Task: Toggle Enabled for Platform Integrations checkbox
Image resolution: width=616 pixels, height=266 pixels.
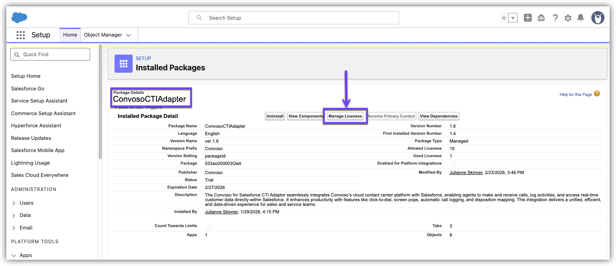Action: [453, 165]
